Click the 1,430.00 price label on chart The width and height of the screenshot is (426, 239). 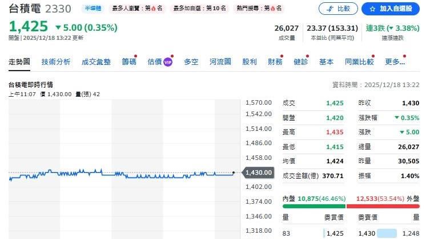pos(258,172)
